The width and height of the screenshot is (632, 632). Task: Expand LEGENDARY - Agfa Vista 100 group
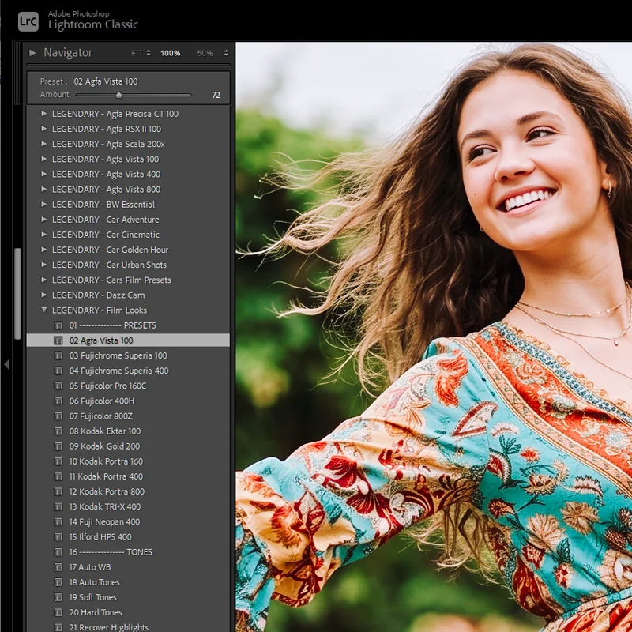coord(44,159)
